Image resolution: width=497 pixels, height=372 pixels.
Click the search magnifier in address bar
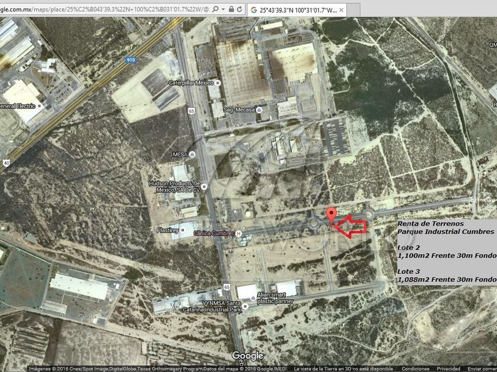(x=215, y=9)
